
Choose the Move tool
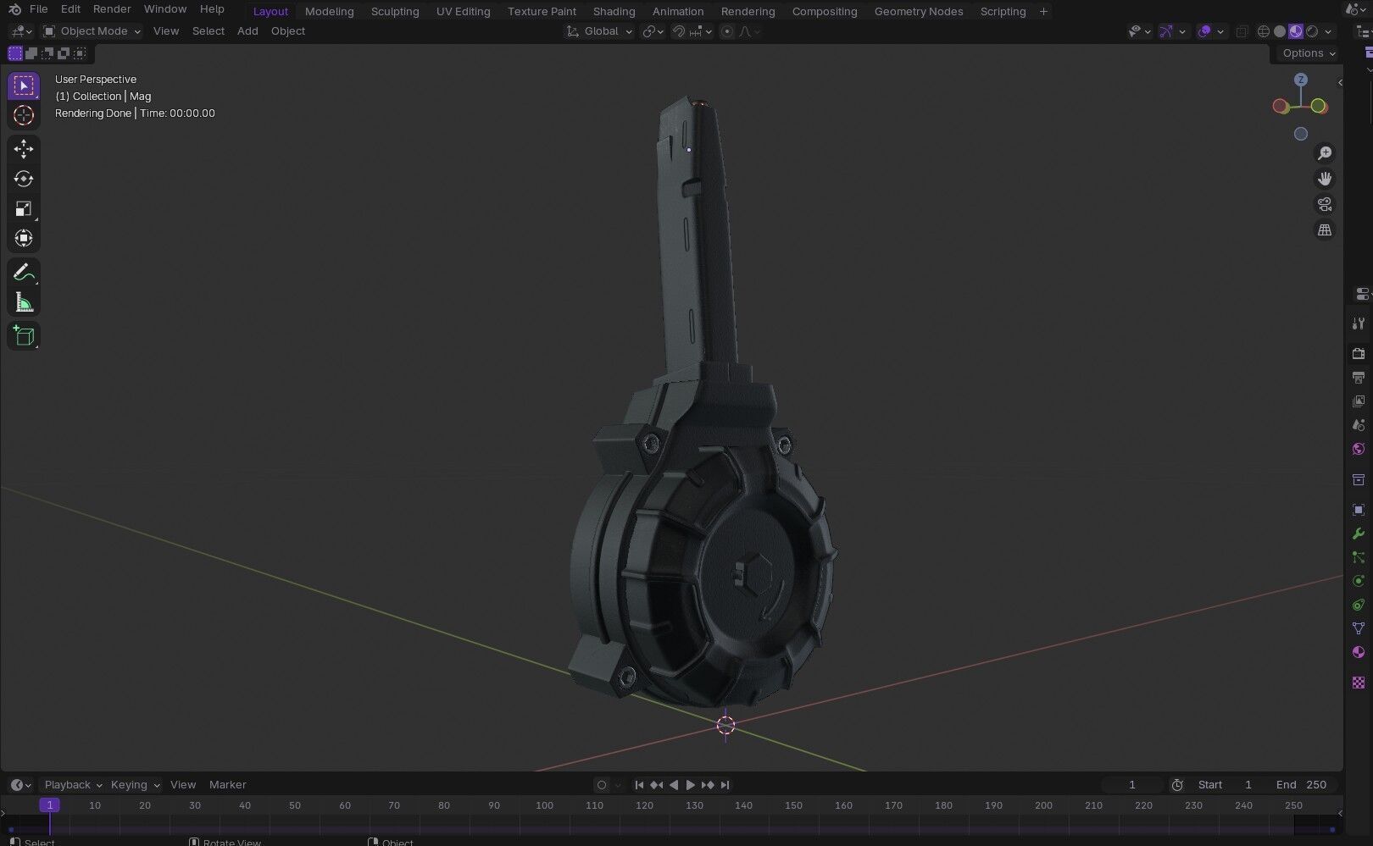point(24,149)
